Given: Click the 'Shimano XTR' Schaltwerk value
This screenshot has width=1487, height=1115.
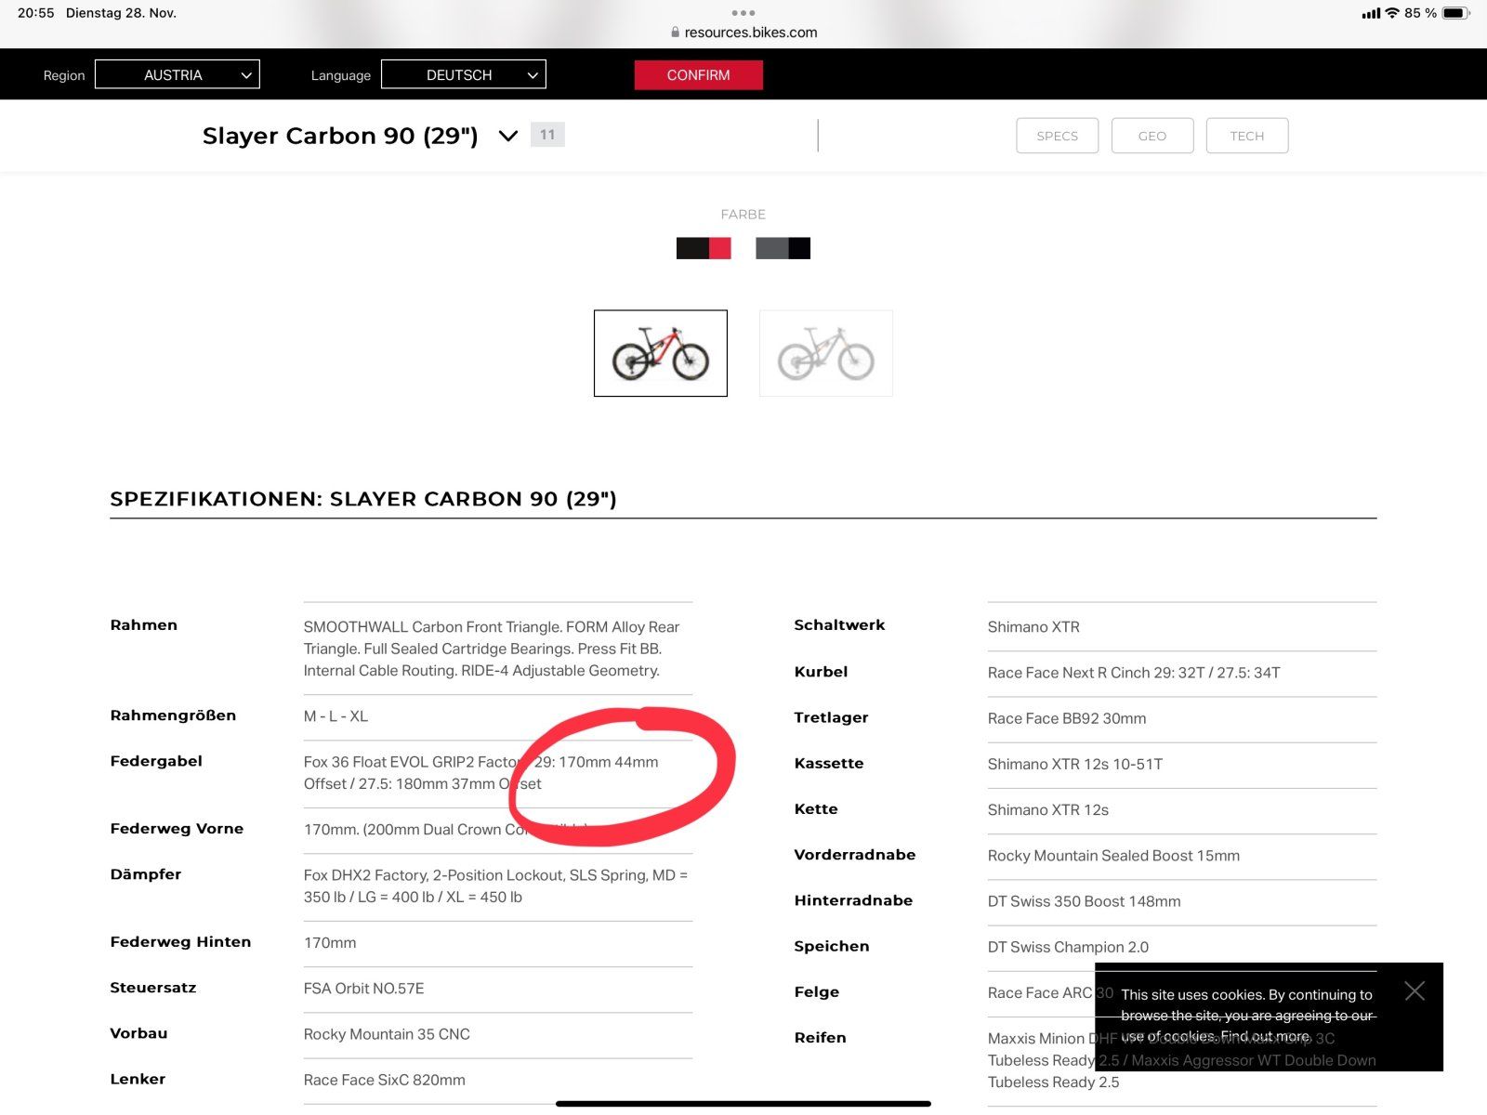Looking at the screenshot, I should click(1033, 627).
